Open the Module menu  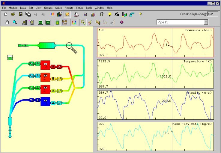13,7
